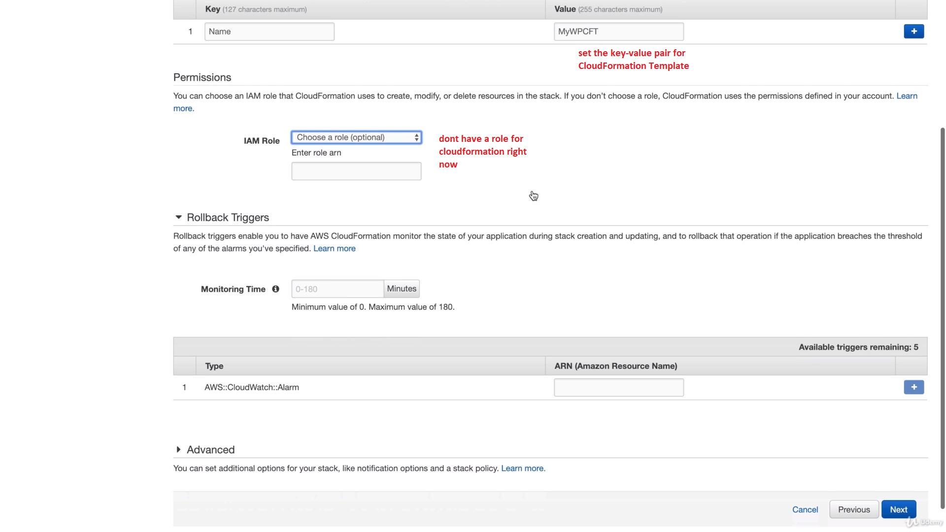946x532 pixels.
Task: Click the page vertical scrollbar
Action: 943,315
